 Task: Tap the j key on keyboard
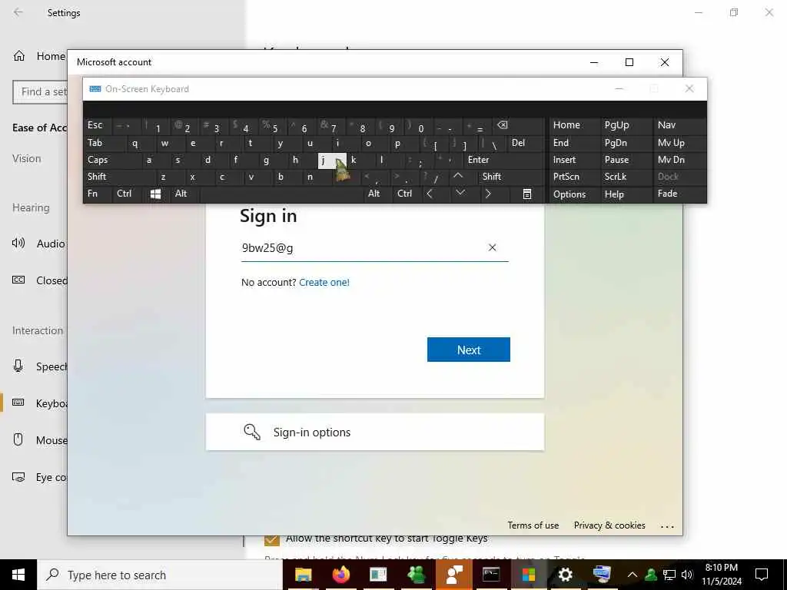(x=332, y=160)
